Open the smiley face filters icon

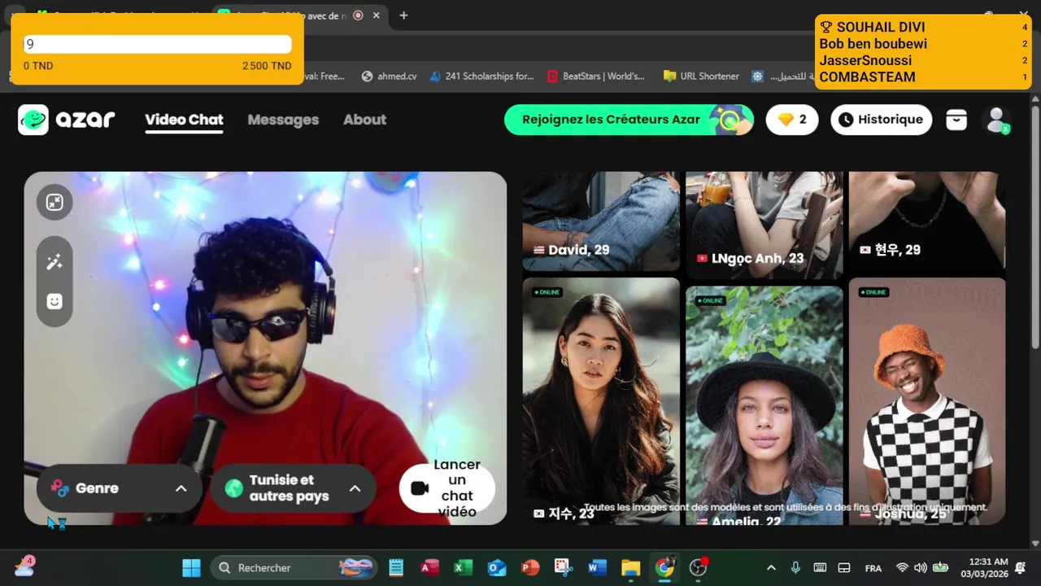coord(54,301)
